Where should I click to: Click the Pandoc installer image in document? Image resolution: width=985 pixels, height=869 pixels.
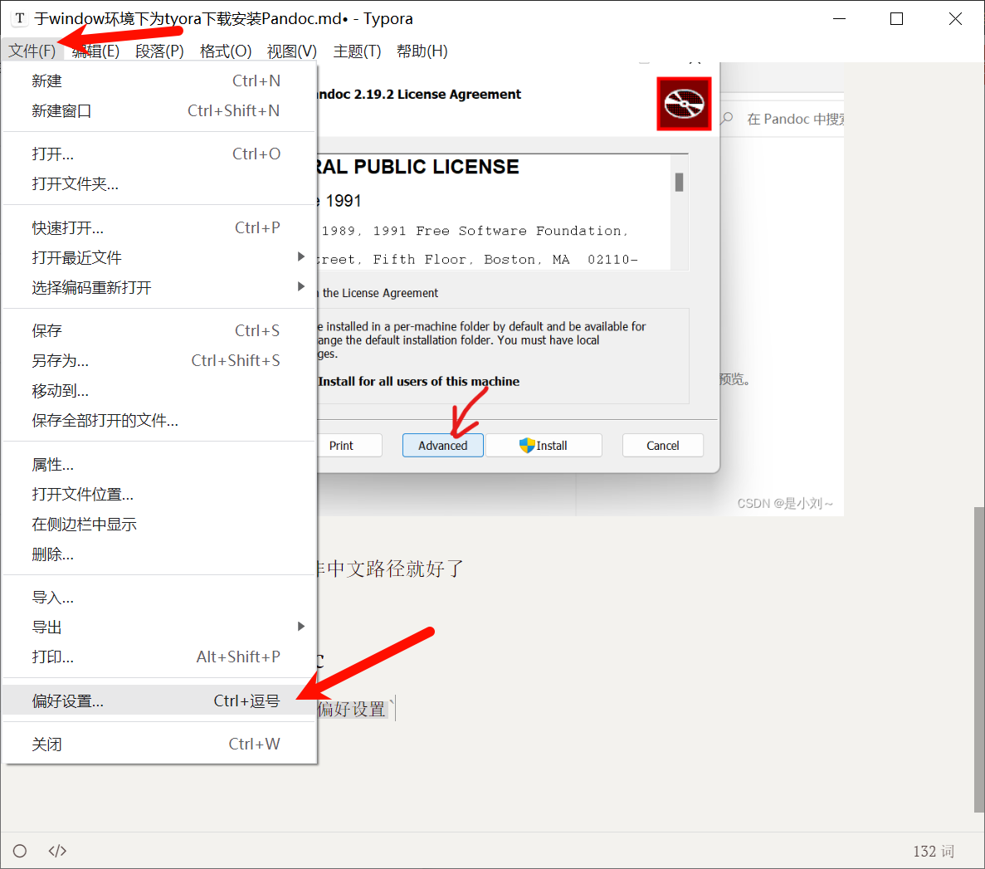coord(580,289)
